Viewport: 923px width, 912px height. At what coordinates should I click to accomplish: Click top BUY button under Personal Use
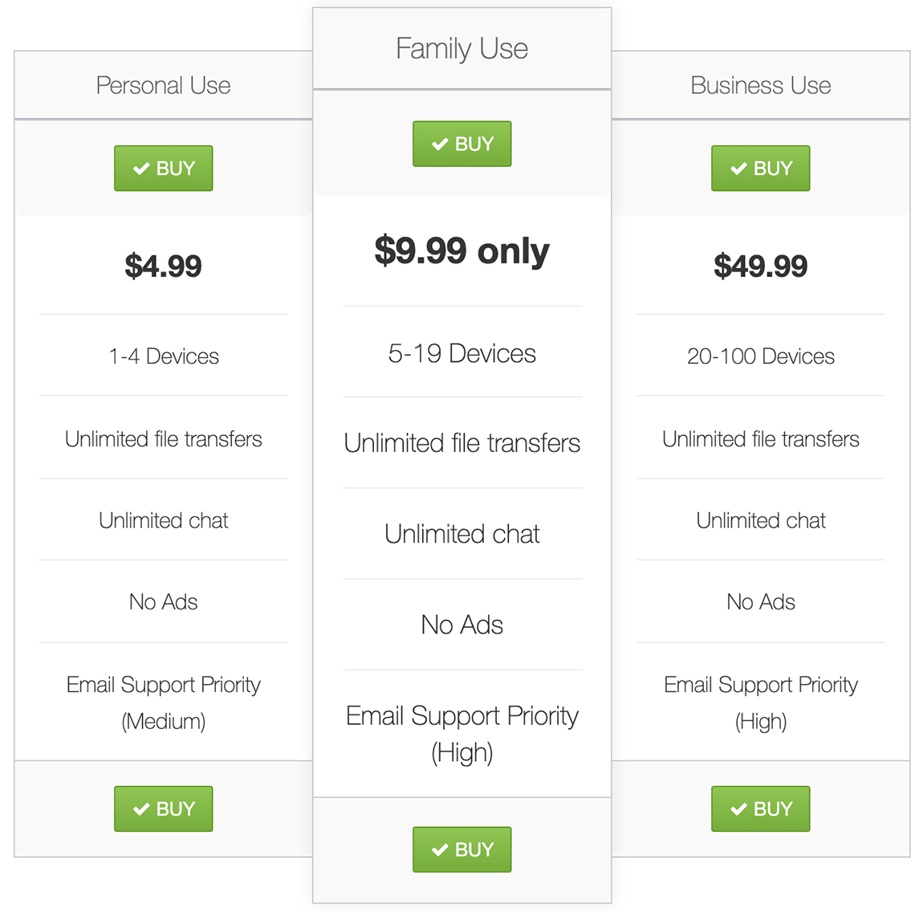point(163,169)
